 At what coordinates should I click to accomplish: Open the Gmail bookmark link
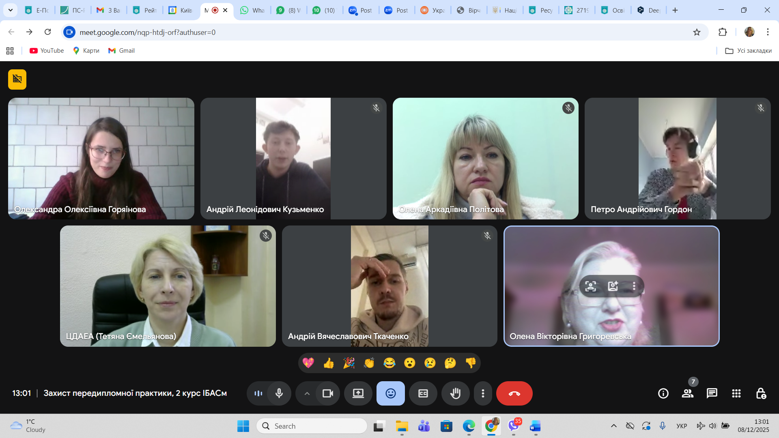[x=121, y=51]
